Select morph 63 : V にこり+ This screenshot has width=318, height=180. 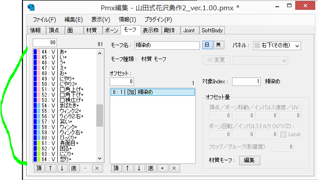(65, 154)
